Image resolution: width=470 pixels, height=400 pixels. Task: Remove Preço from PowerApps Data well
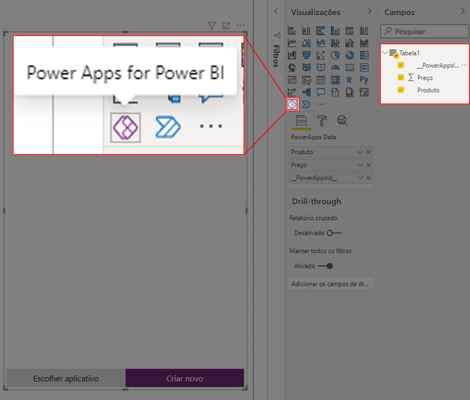pos(368,165)
